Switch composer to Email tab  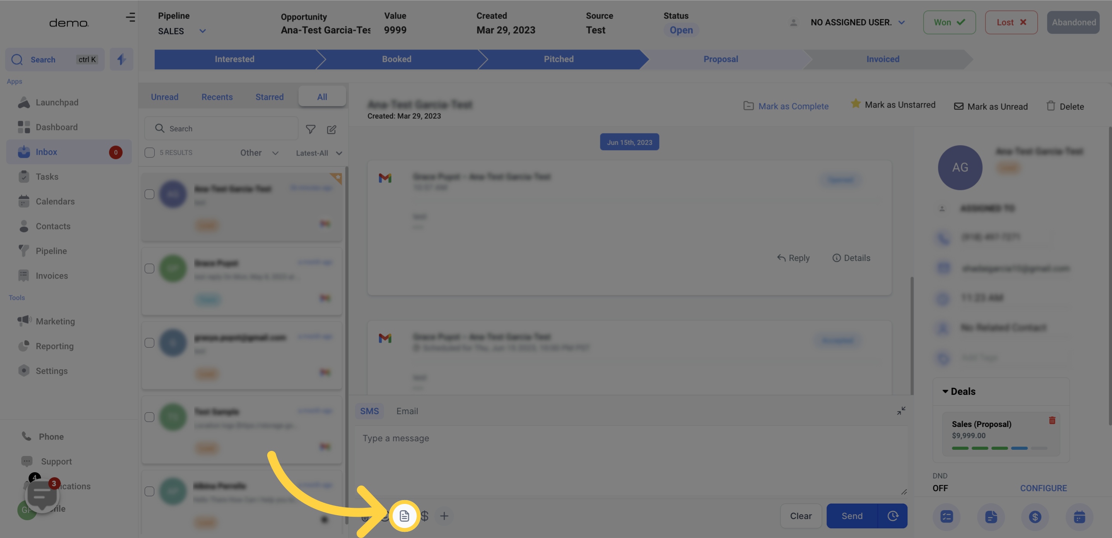pyautogui.click(x=407, y=411)
